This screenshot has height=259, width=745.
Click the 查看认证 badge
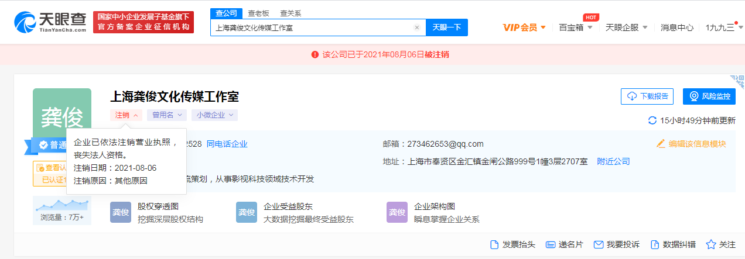50,168
